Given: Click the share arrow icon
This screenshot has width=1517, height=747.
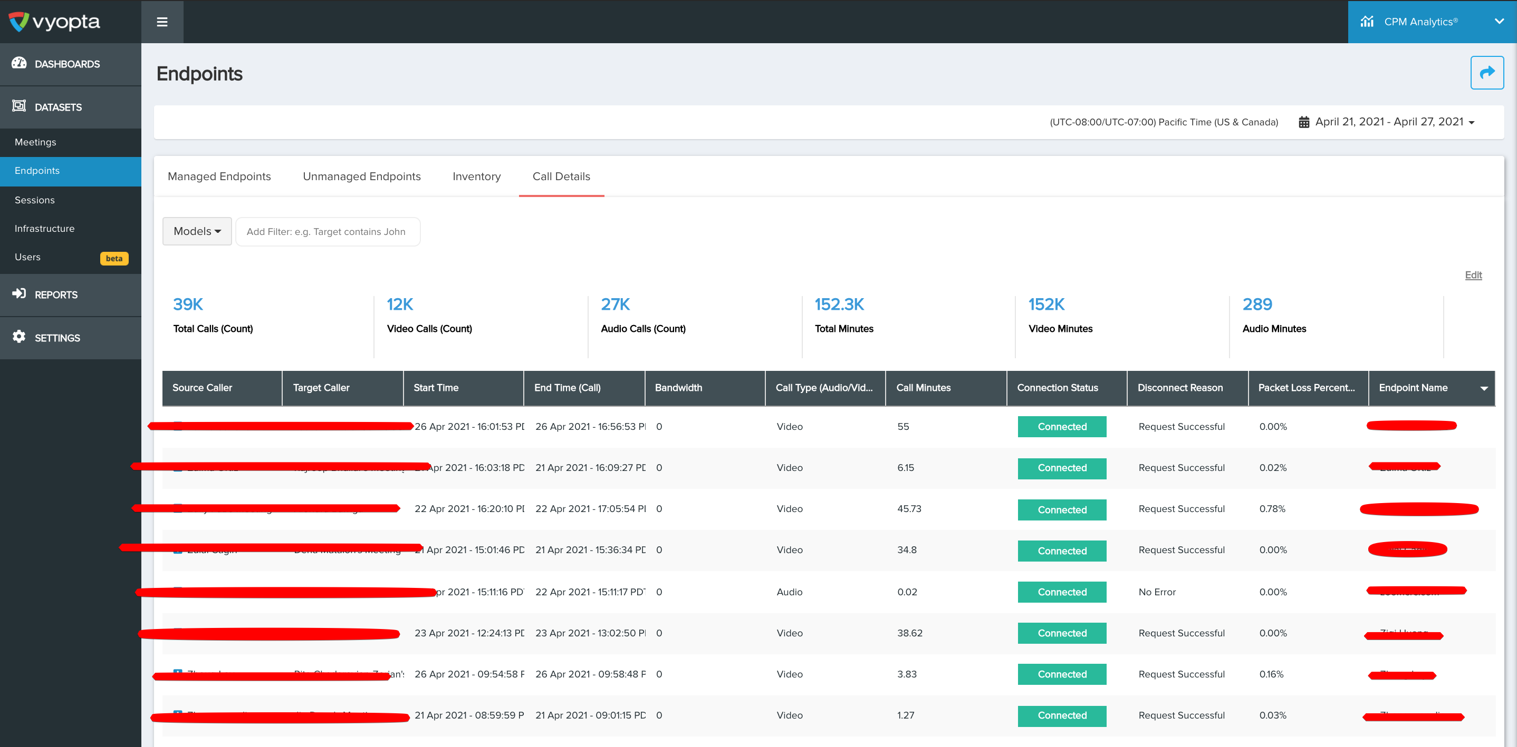Looking at the screenshot, I should coord(1487,72).
